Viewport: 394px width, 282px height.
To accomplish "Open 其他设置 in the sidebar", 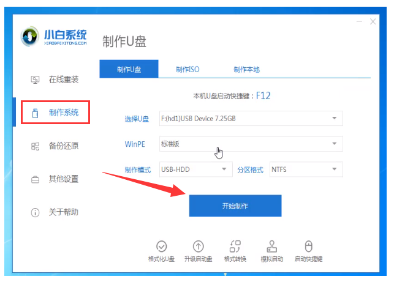I will [55, 179].
